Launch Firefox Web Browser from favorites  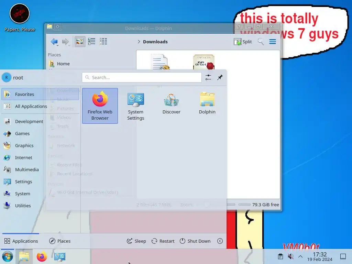100,106
